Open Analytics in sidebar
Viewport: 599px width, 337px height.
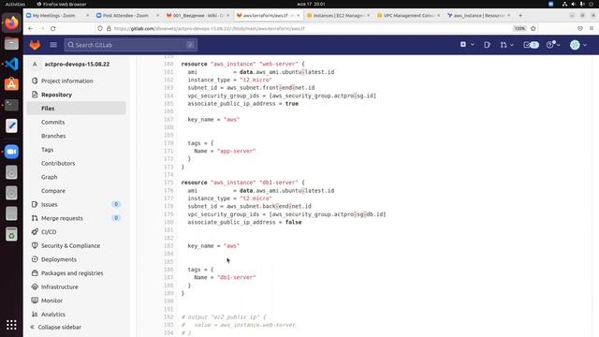[x=53, y=315]
